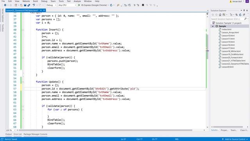Click the Navigate Backward toolbar icon

5,5
